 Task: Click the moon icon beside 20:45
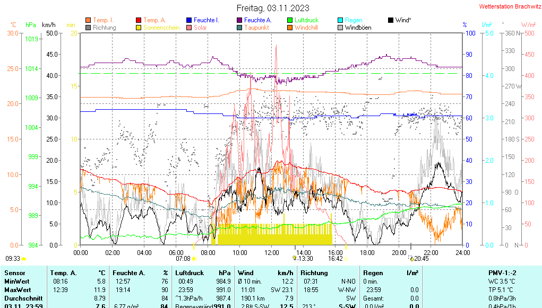click(411, 258)
